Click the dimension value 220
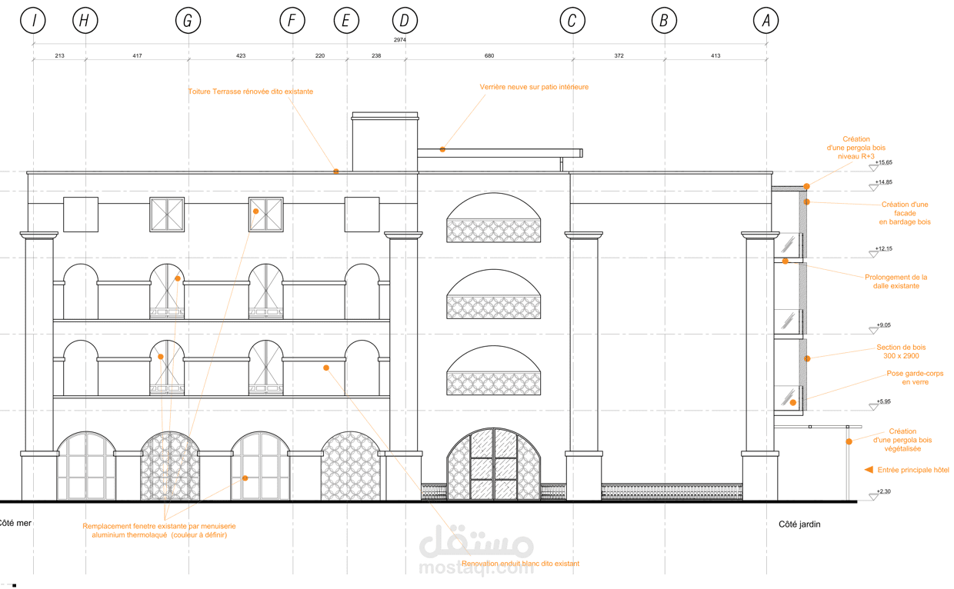Viewport: 954px width, 589px height. click(x=320, y=55)
